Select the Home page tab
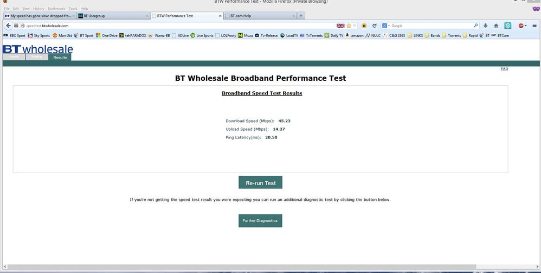This screenshot has height=273, width=541. click(14, 57)
